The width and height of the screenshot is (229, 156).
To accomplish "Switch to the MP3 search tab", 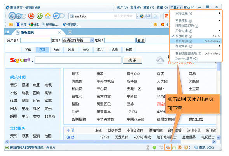I will click(x=86, y=50).
